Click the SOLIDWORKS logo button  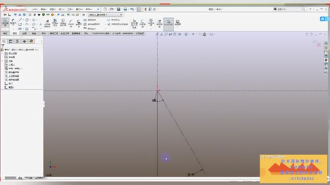[15, 10]
